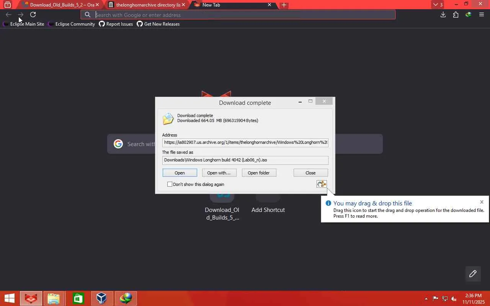Viewport: 490px width, 306px height.
Task: Open the browser hamburger application menu
Action: (x=482, y=15)
